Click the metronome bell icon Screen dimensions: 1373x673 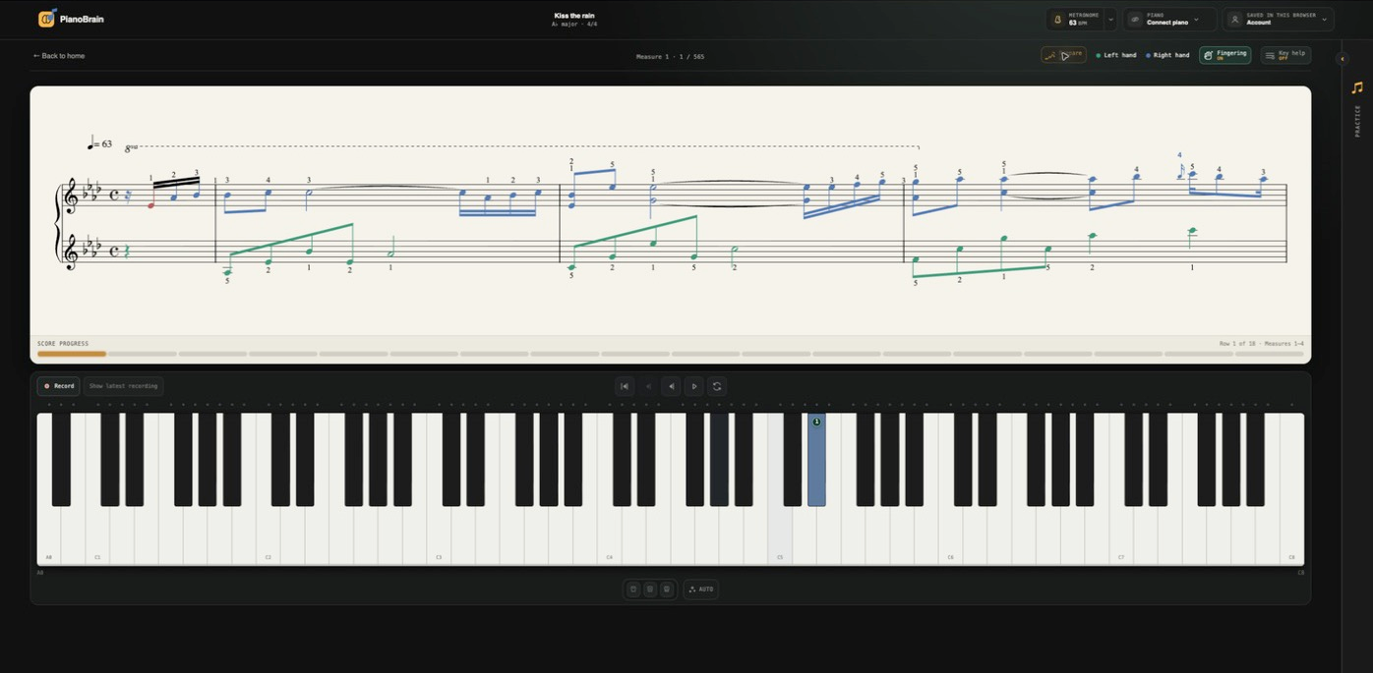click(x=1058, y=19)
